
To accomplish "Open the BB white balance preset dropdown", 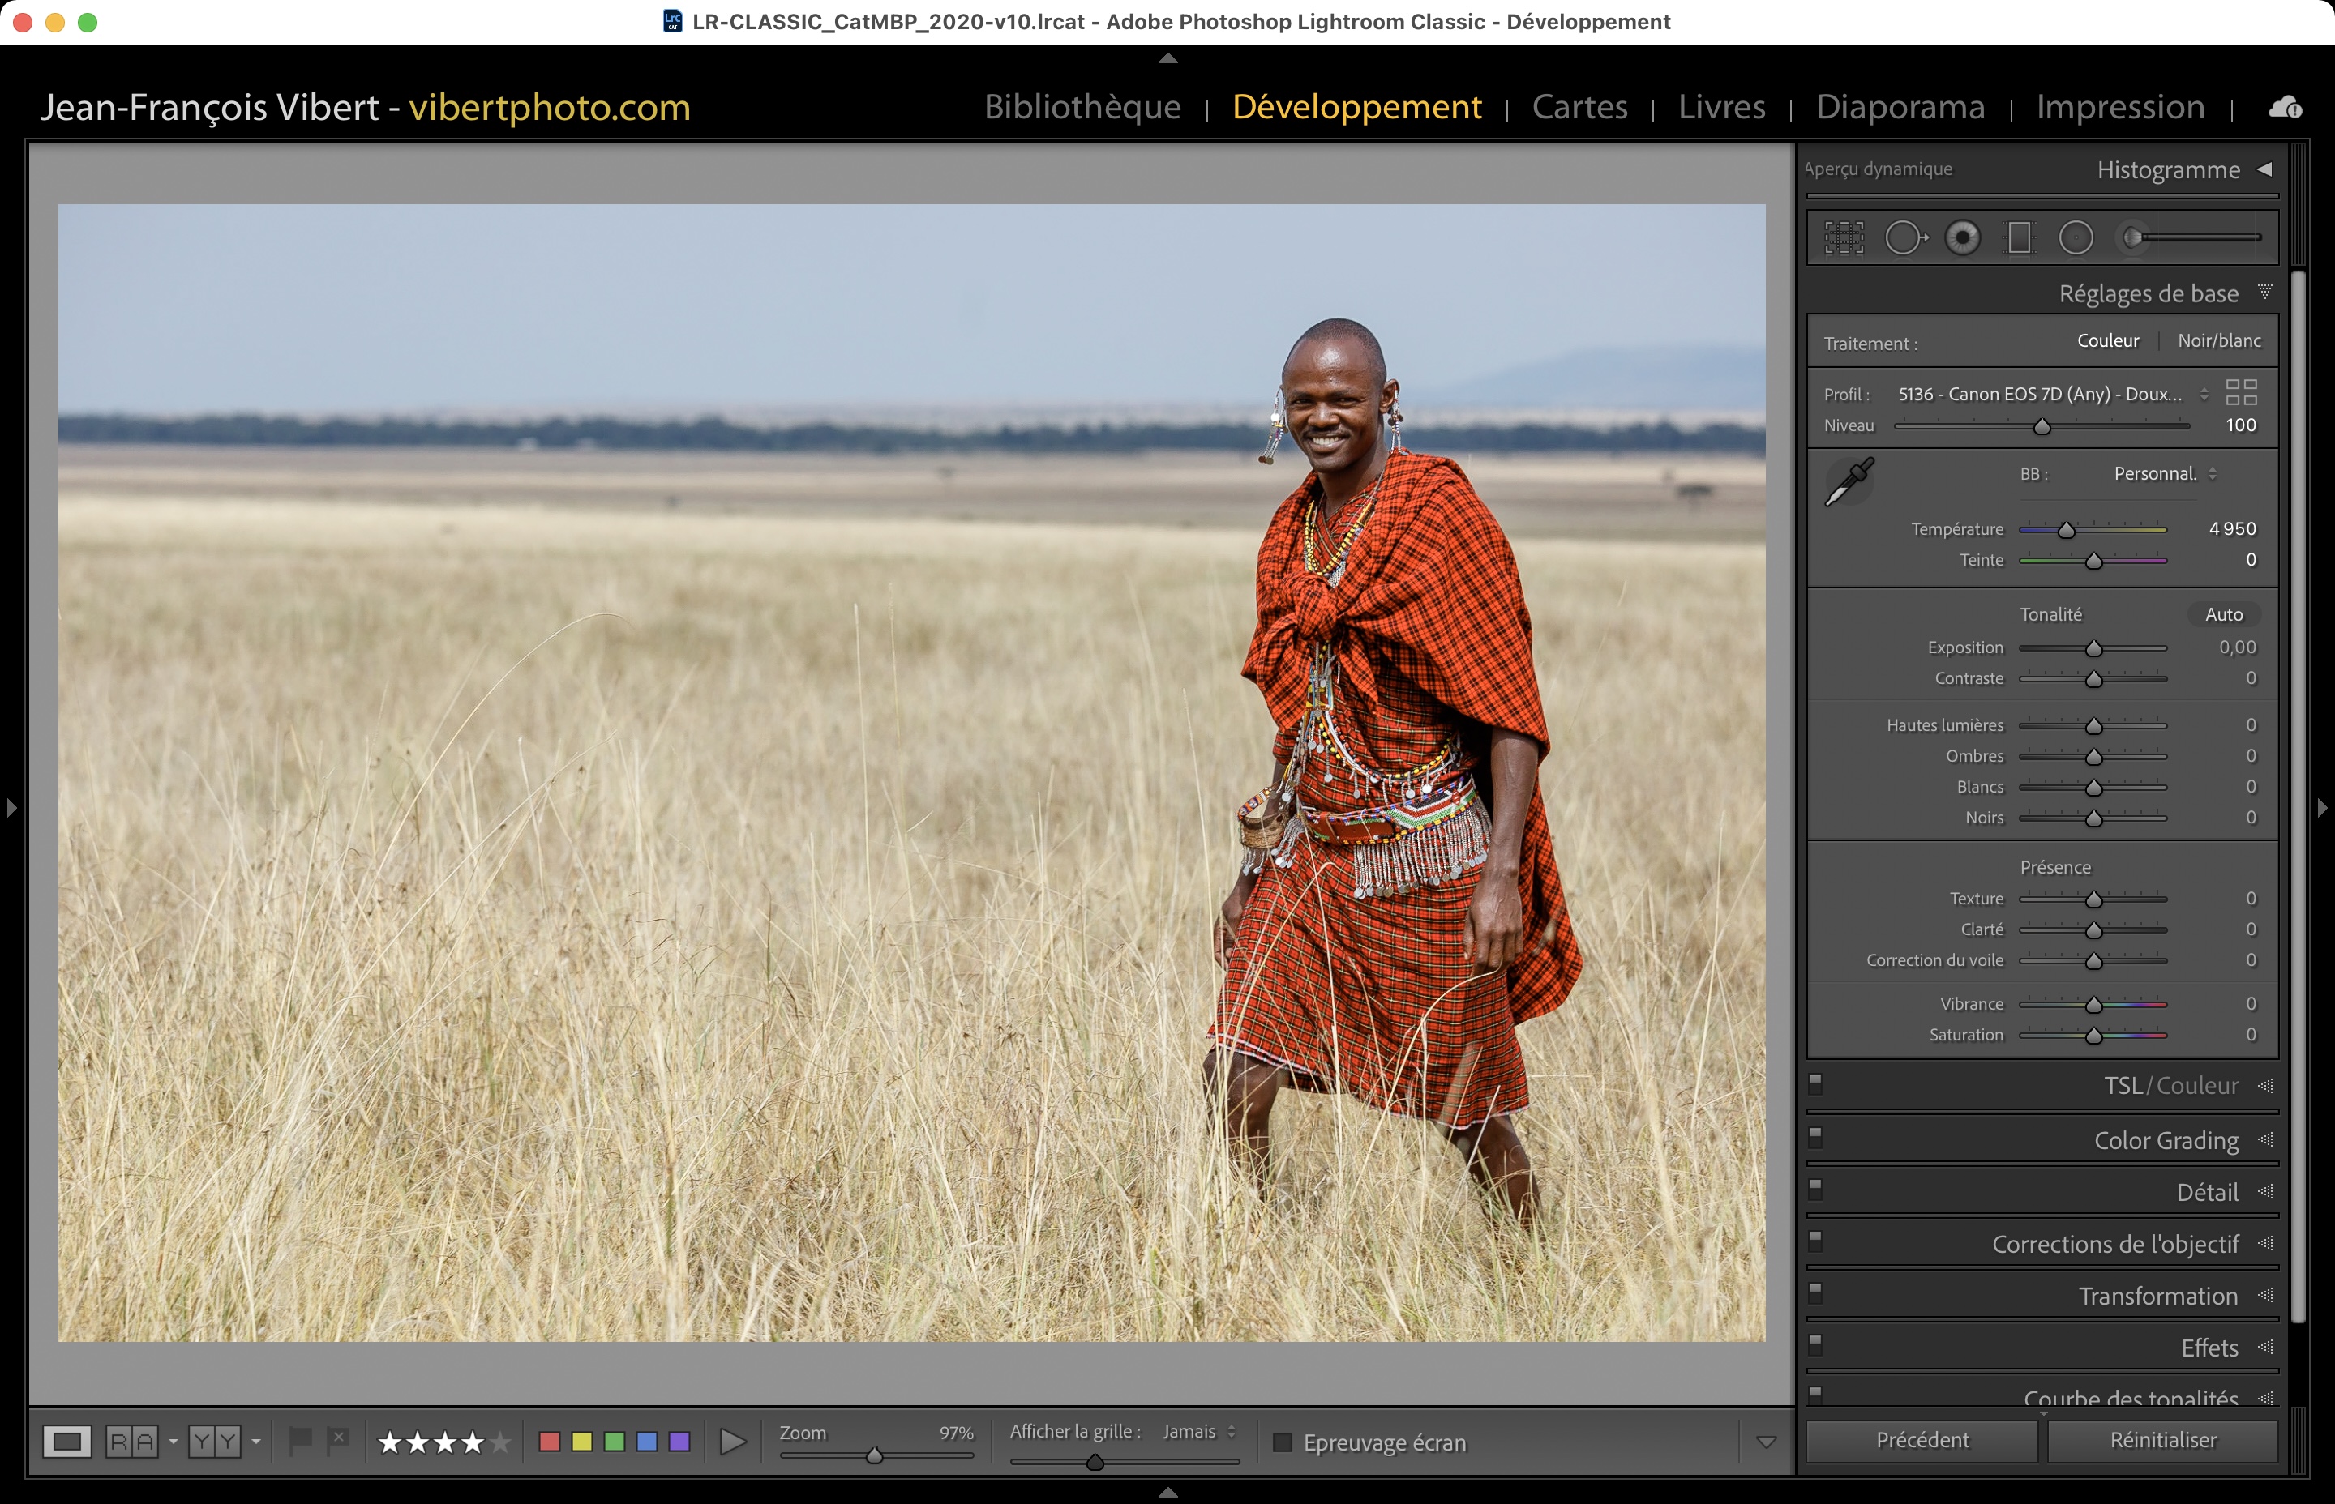I will point(2164,474).
